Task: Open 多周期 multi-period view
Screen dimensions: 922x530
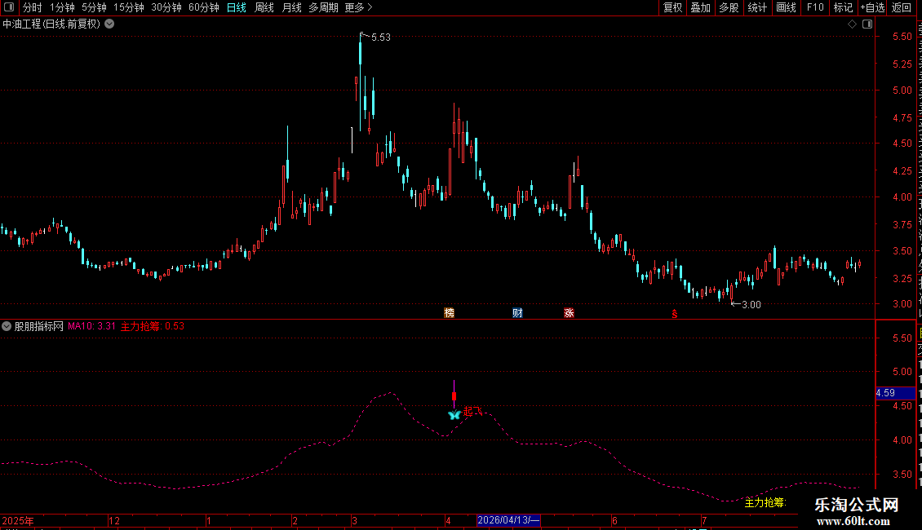Action: point(323,7)
